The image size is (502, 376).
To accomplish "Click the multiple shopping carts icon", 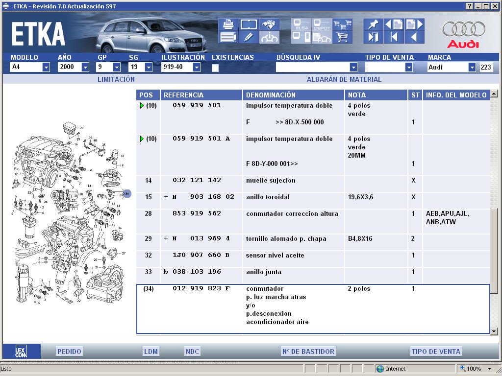I will click(342, 24).
